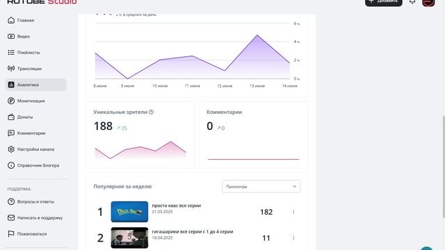Open Настройки канала settings

pos(35,149)
